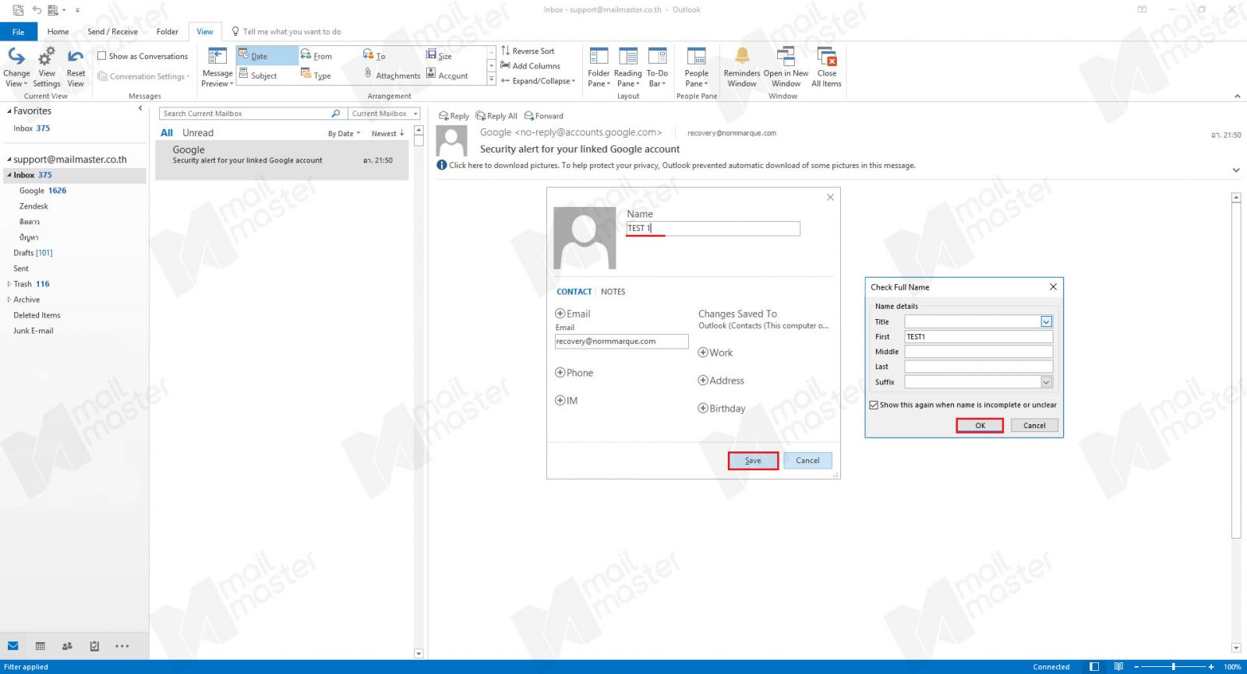Open the File tab
This screenshot has width=1247, height=674.
(18, 32)
